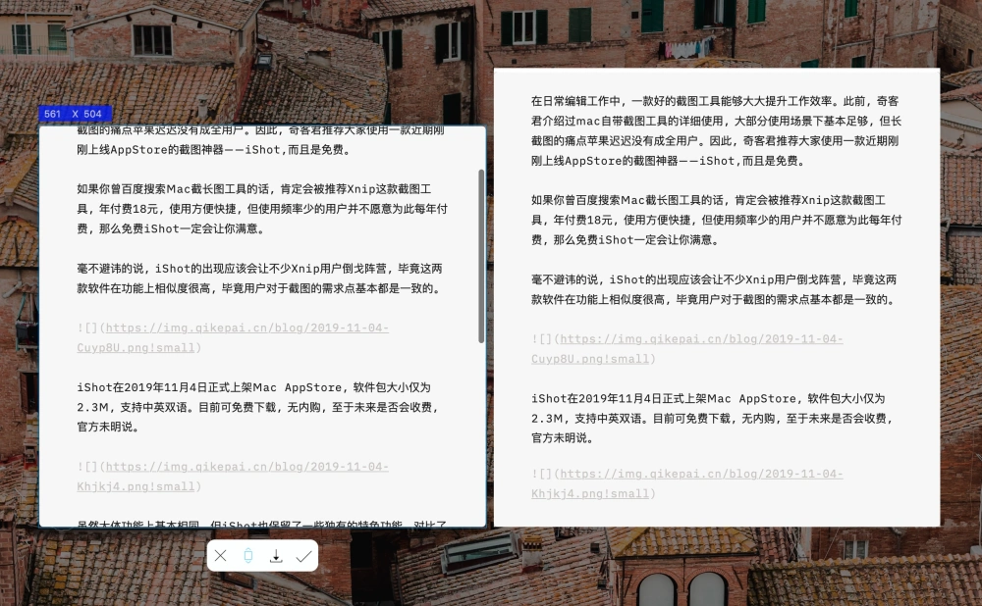982x606 pixels.
Task: Click "费，那么免费iShot一定会让你满意" in right preview
Action: [625, 240]
